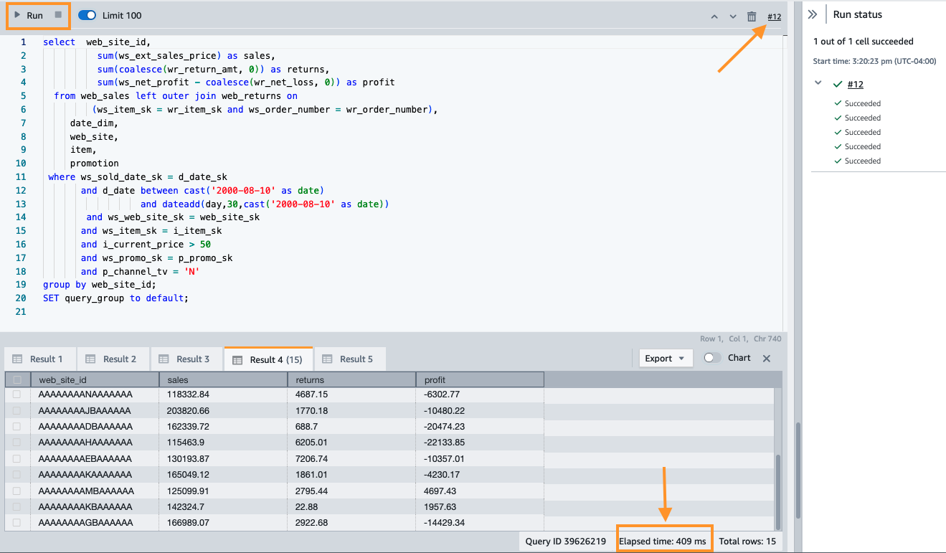The height and width of the screenshot is (553, 946).
Task: Delete the cell with trash icon
Action: tap(752, 16)
